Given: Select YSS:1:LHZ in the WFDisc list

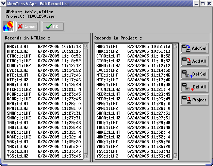Looking at the screenshot, I should coord(44,156).
